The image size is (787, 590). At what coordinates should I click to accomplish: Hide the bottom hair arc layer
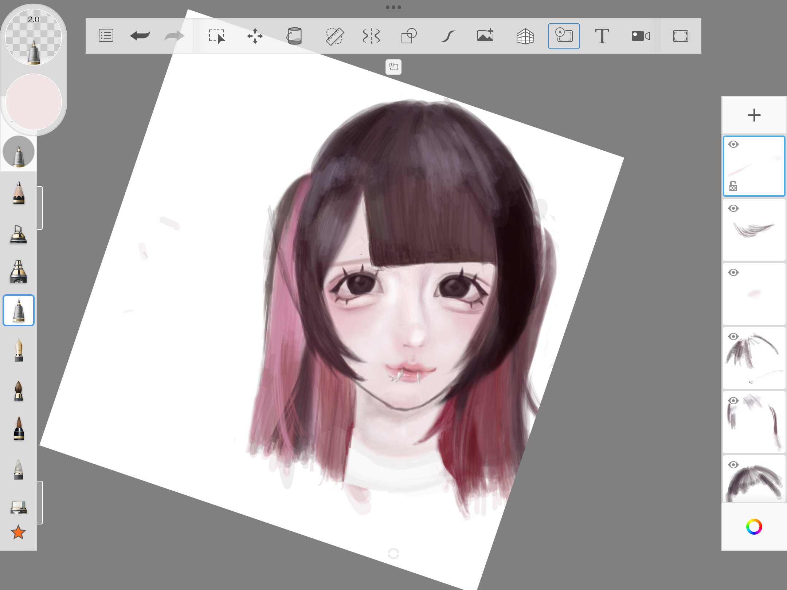click(733, 465)
